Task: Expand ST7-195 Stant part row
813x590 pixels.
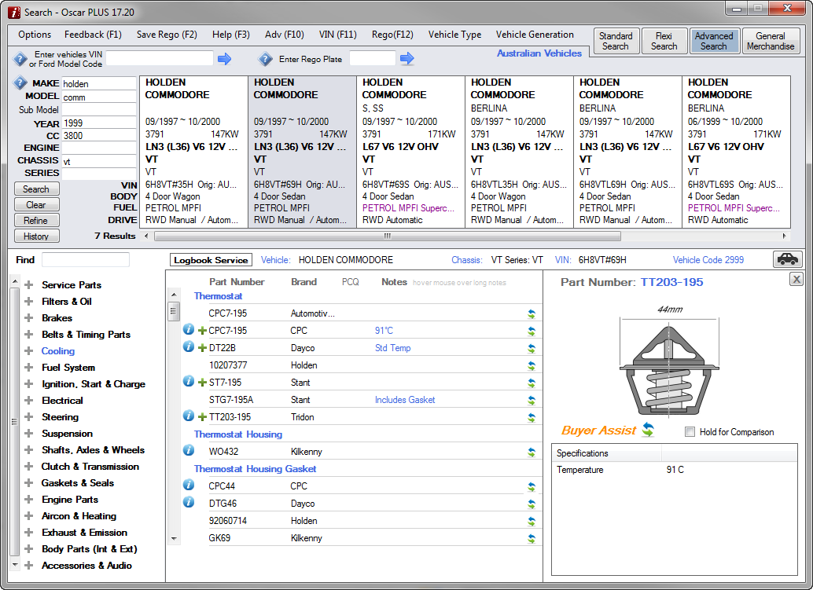Action: [202, 383]
